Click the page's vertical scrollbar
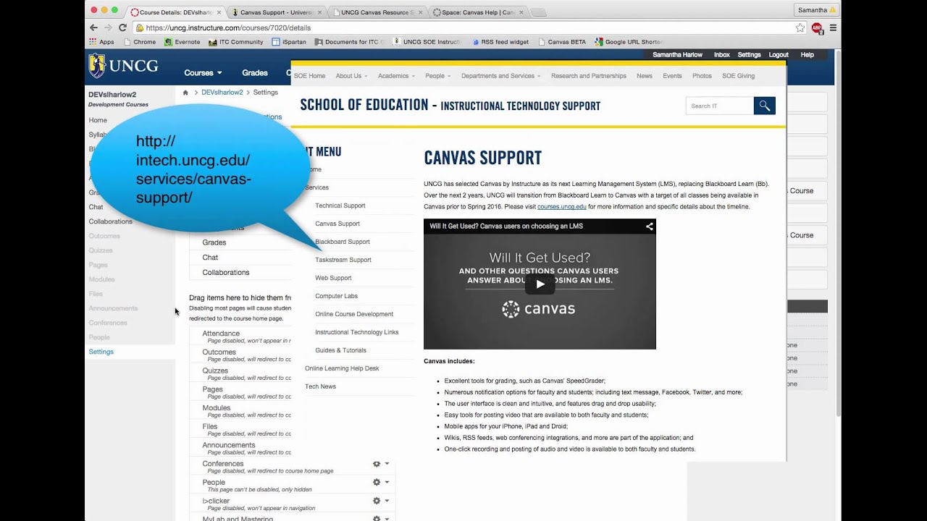The width and height of the screenshot is (927, 521). [839, 232]
